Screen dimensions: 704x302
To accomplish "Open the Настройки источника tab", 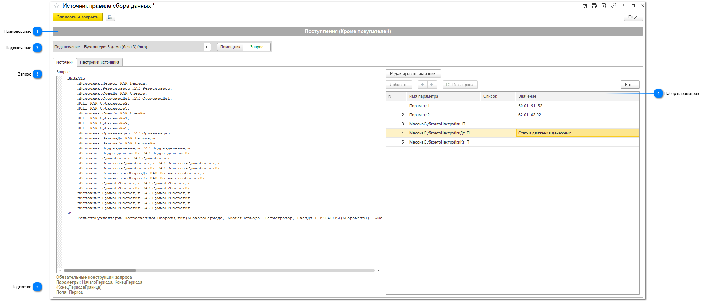I will click(x=100, y=62).
